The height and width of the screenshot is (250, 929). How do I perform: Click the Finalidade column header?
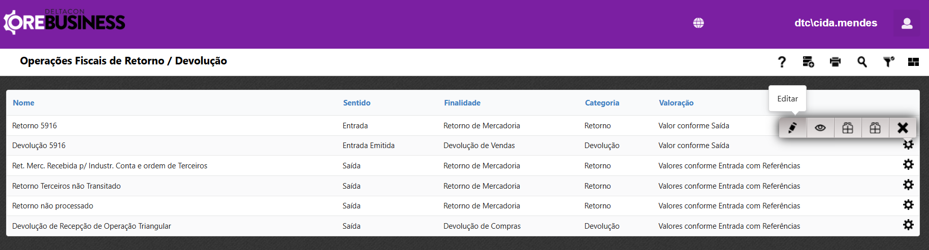[x=462, y=103]
